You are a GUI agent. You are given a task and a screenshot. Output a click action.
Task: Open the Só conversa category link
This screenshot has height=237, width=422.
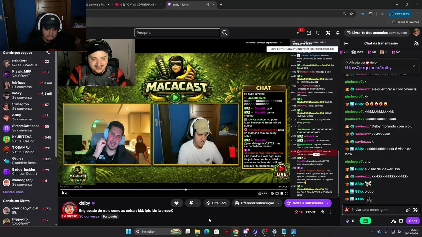[89, 216]
